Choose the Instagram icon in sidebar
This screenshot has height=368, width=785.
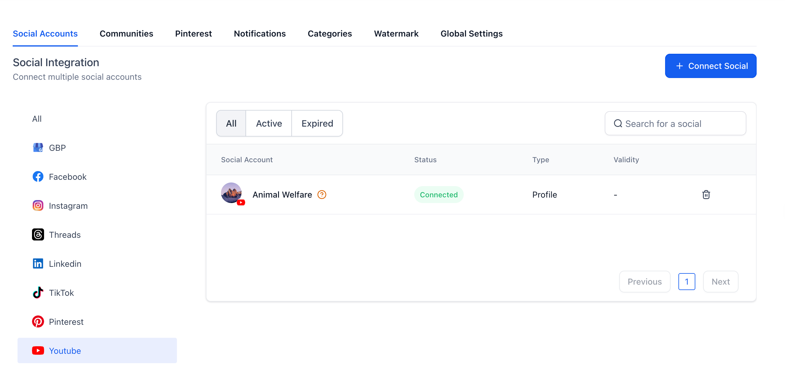pyautogui.click(x=38, y=205)
